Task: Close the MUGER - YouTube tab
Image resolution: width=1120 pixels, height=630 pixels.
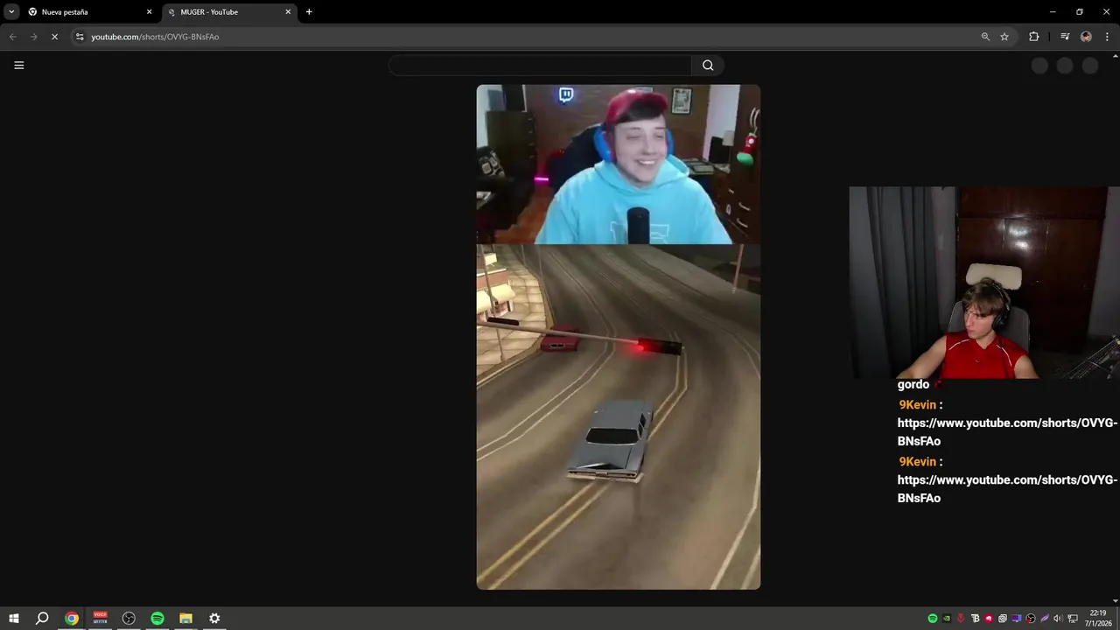Action: (x=288, y=12)
